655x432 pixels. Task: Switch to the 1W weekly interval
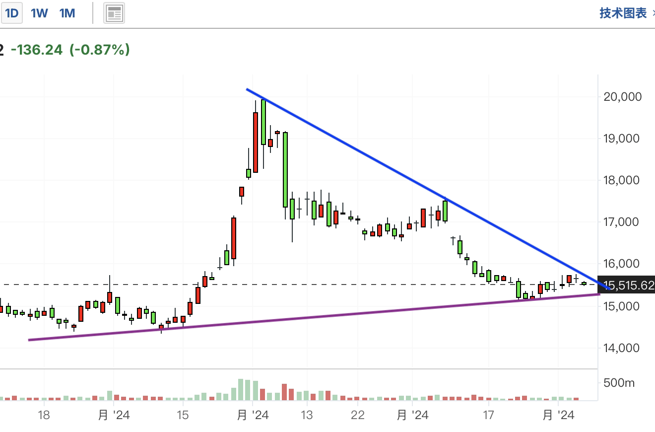click(39, 13)
